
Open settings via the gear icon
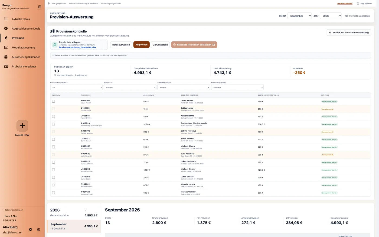pyautogui.click(x=30, y=229)
